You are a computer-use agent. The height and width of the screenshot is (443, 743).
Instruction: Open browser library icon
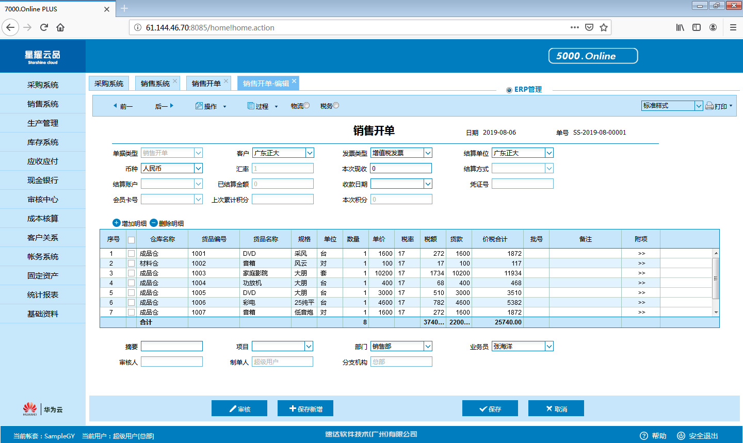pyautogui.click(x=680, y=27)
